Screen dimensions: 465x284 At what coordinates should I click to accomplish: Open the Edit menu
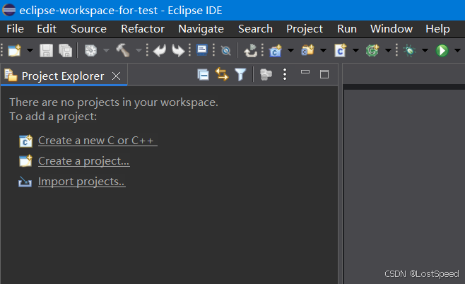[x=47, y=29]
